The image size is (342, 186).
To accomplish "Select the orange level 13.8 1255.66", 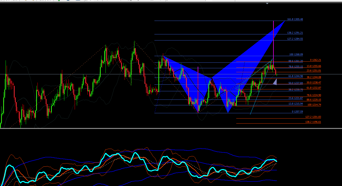I will point(314,66).
